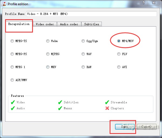
Task: Open the Video codec tab
Action: click(45, 24)
